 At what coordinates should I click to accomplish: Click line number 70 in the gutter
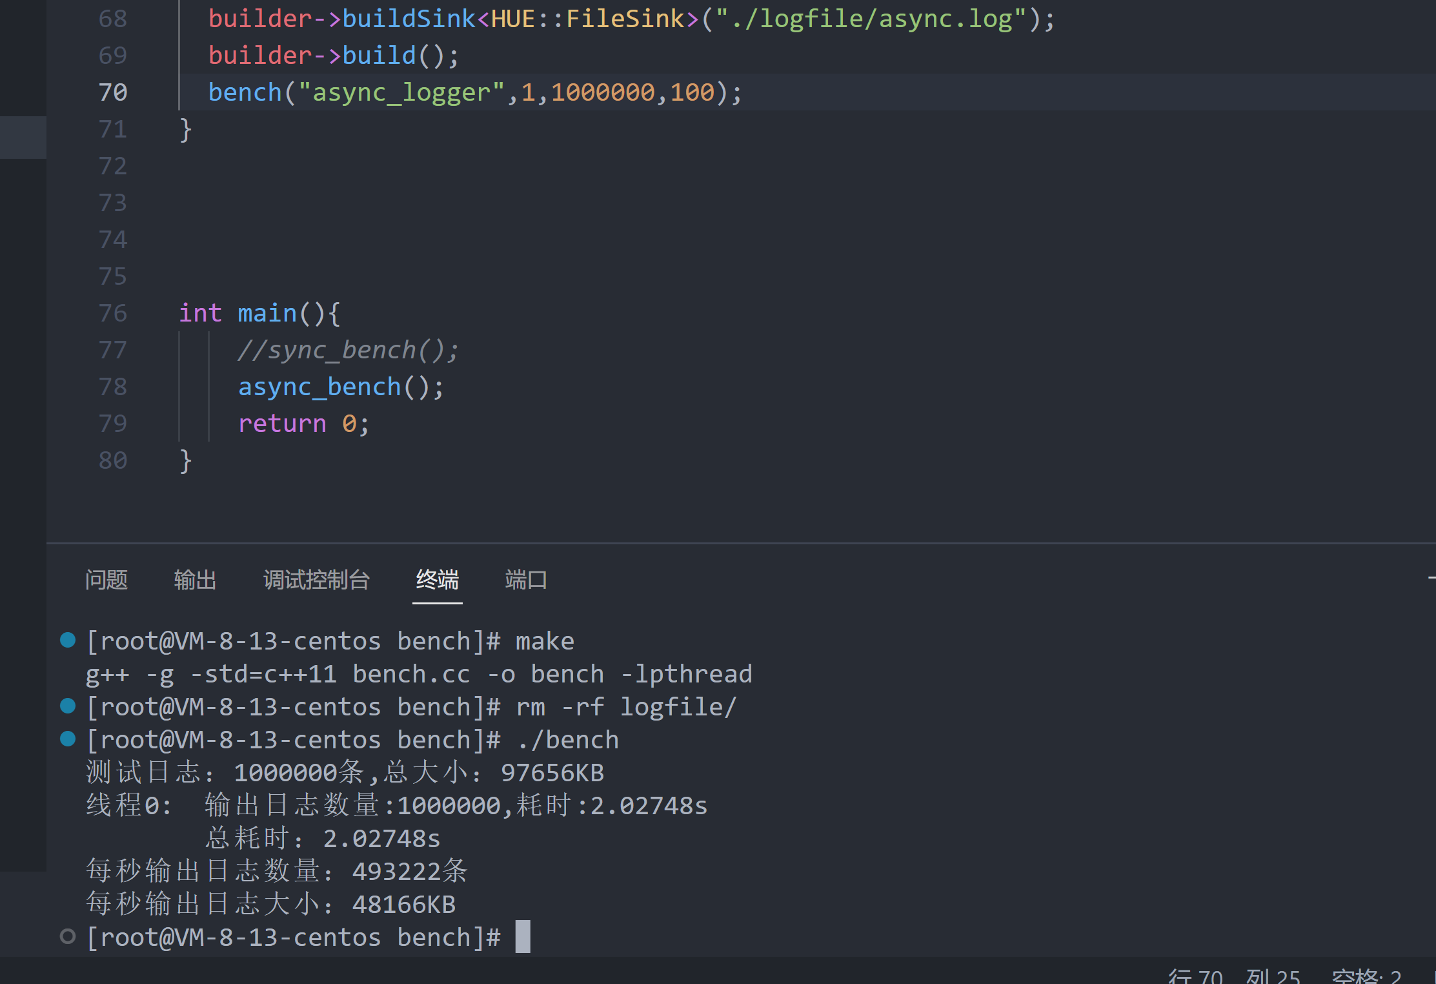click(113, 92)
